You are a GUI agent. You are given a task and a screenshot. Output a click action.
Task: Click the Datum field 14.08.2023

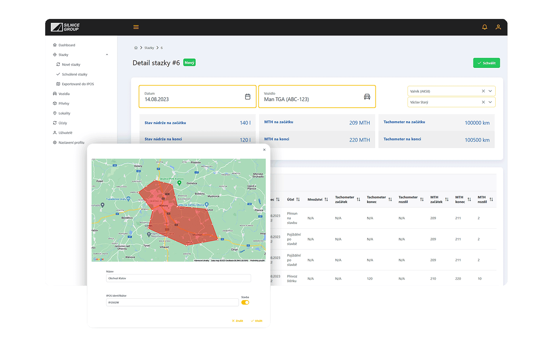[198, 97]
